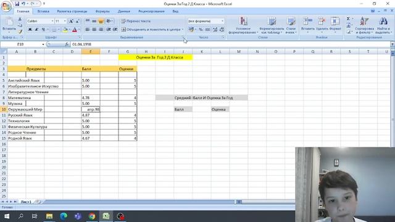Click Fill down icon in editing group

coord(348,25)
